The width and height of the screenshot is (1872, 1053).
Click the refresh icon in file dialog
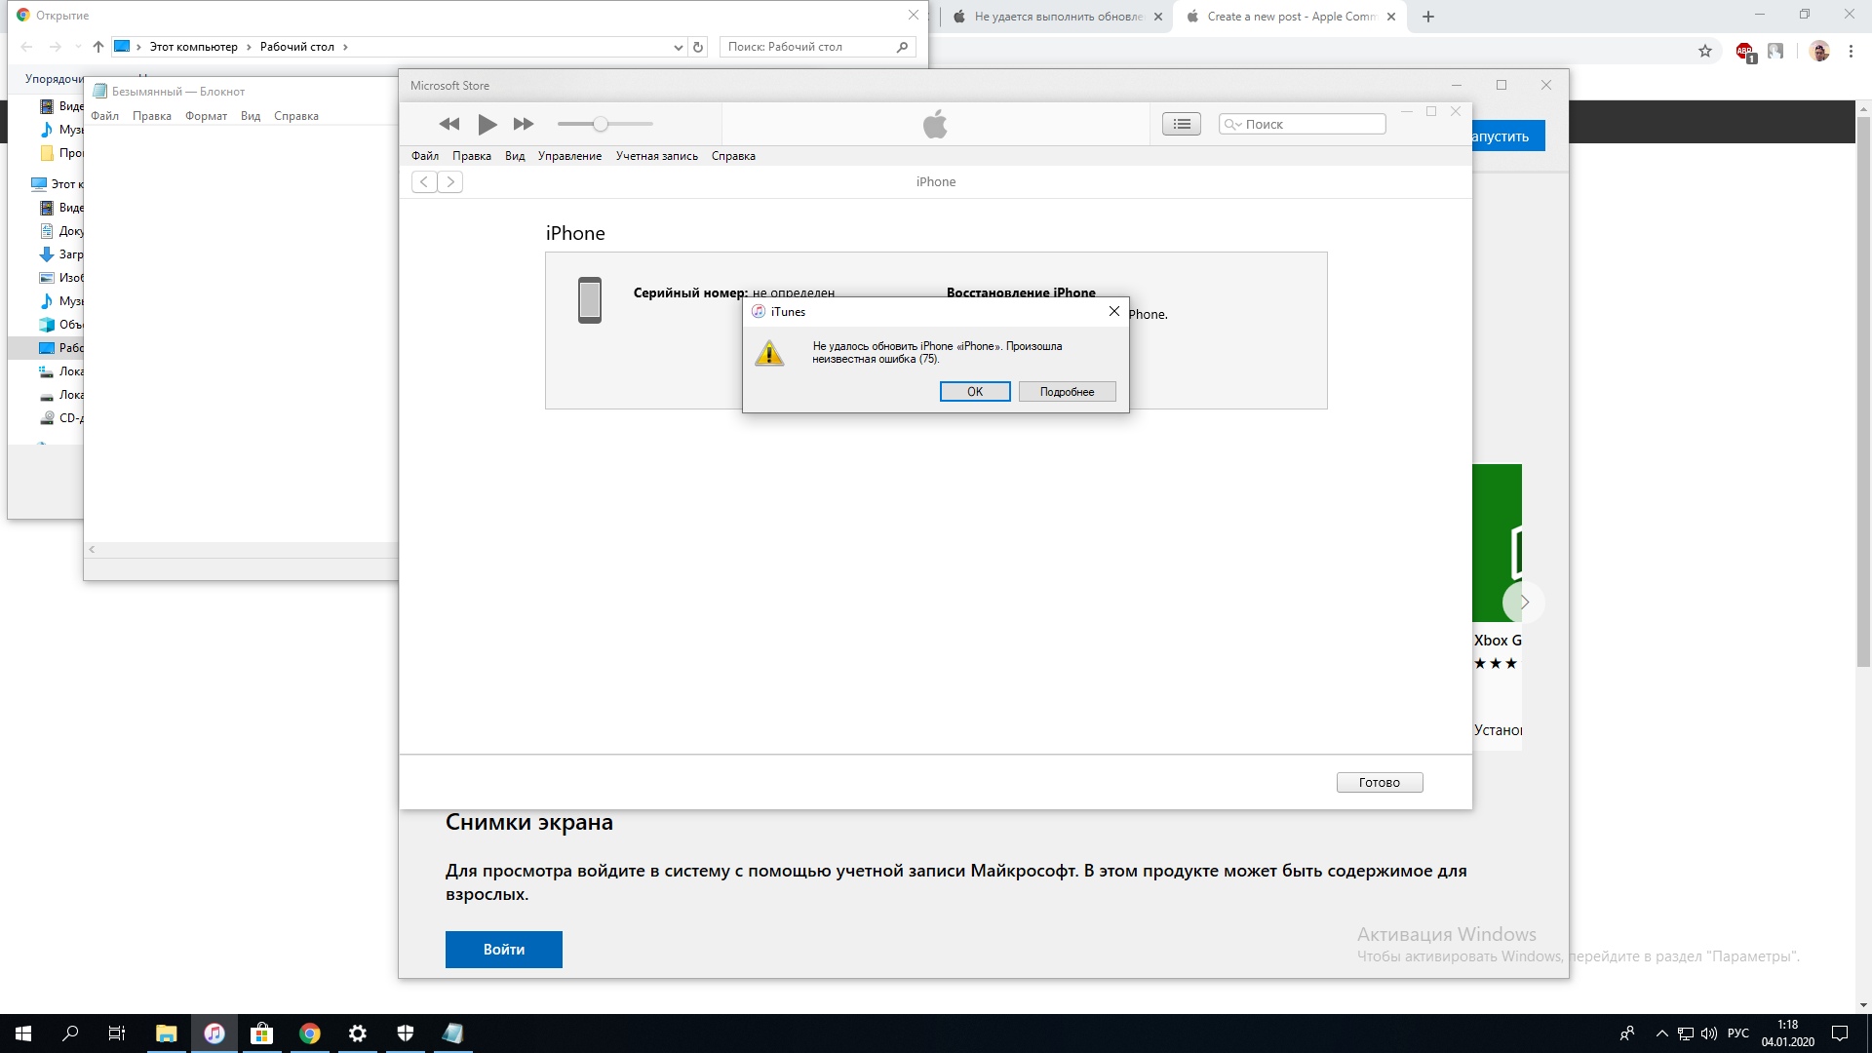pos(698,47)
